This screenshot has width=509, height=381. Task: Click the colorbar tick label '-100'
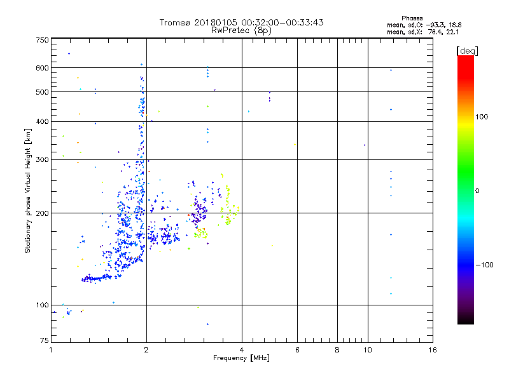tap(484, 265)
